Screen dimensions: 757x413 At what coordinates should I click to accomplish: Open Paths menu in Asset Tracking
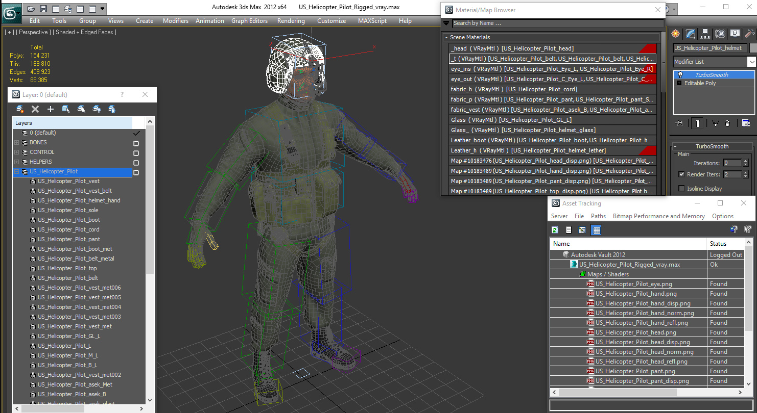[598, 216]
